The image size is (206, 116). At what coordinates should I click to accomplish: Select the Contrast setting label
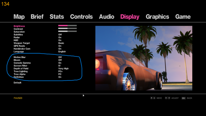coord(18,29)
